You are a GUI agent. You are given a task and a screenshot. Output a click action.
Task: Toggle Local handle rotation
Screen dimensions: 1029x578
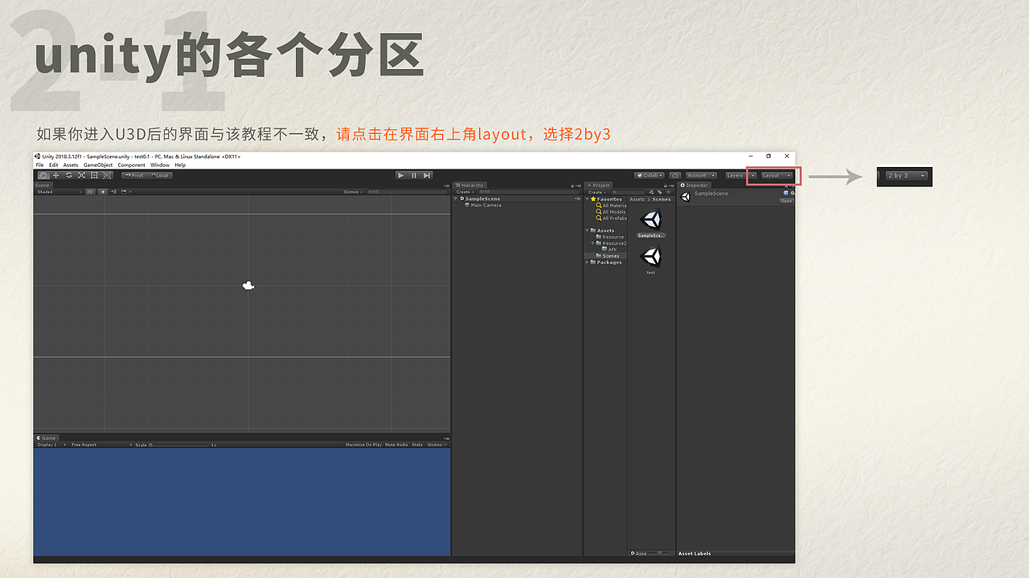pyautogui.click(x=159, y=175)
